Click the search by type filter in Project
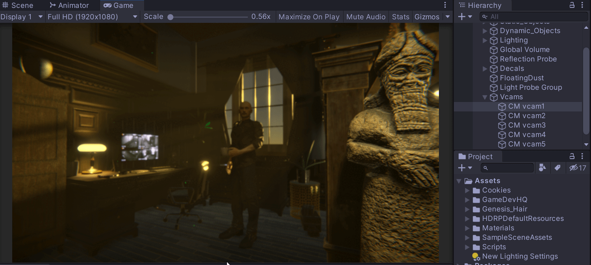Viewport: 591px width, 265px height. 543,167
